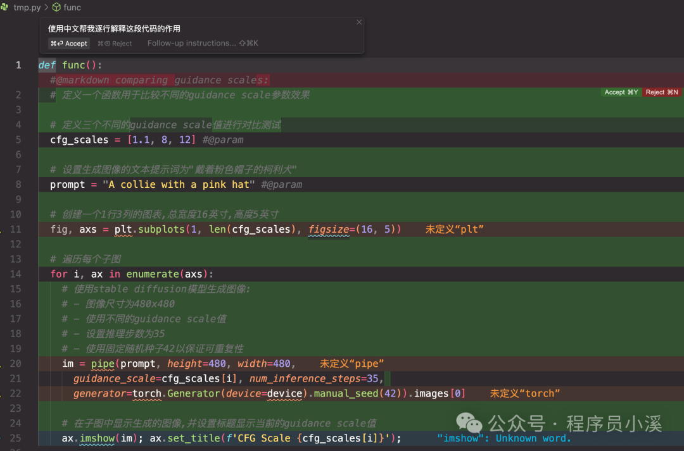Close the inline AI prompt box
Image resolution: width=684 pixels, height=451 pixels.
click(359, 22)
